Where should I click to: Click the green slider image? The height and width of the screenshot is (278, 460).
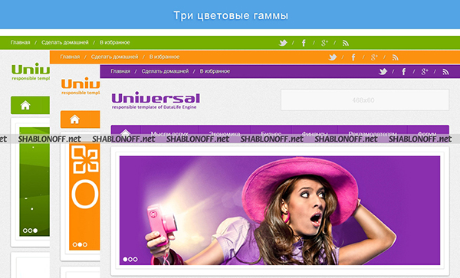point(34,182)
